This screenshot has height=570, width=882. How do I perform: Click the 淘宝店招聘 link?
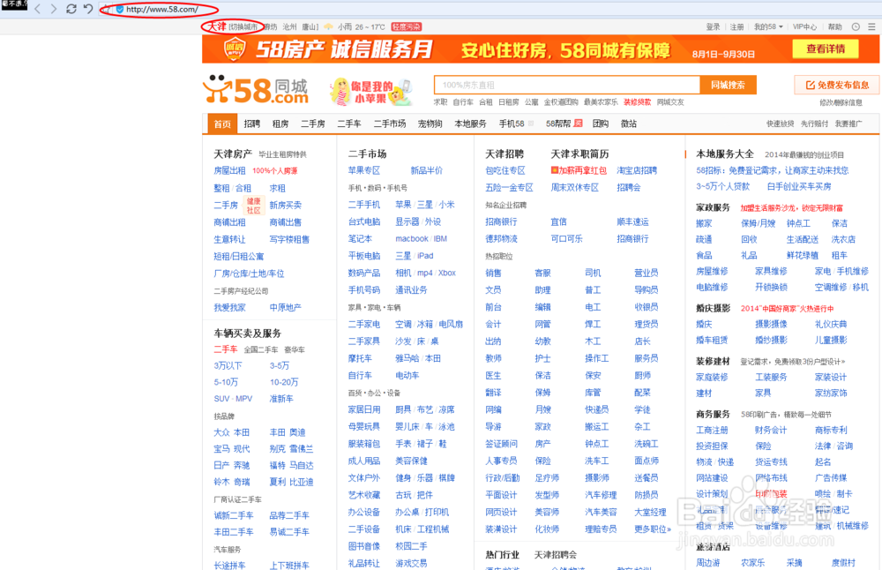637,170
